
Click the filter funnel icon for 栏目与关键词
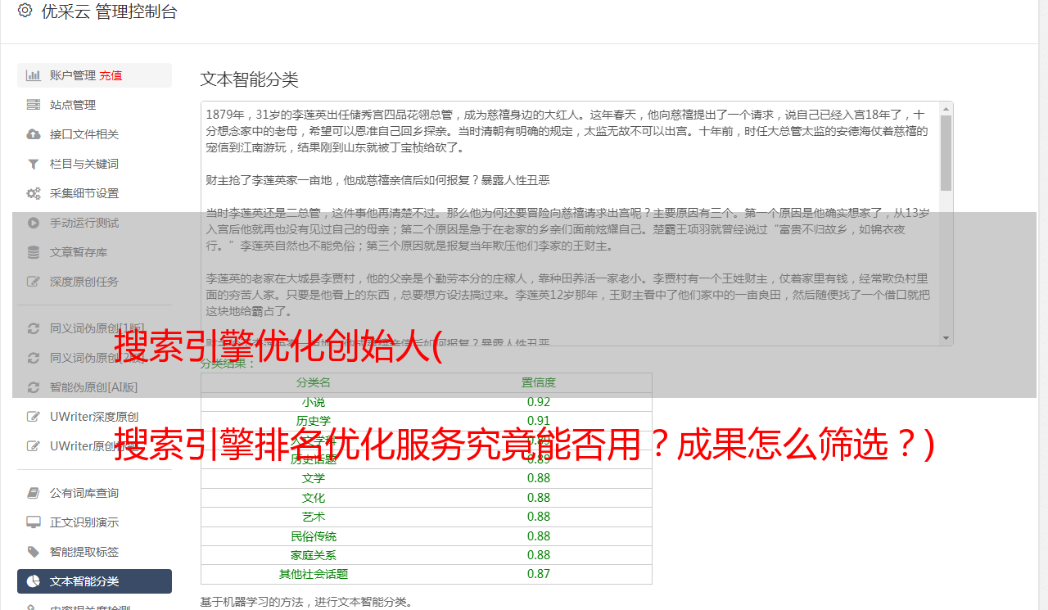point(34,164)
